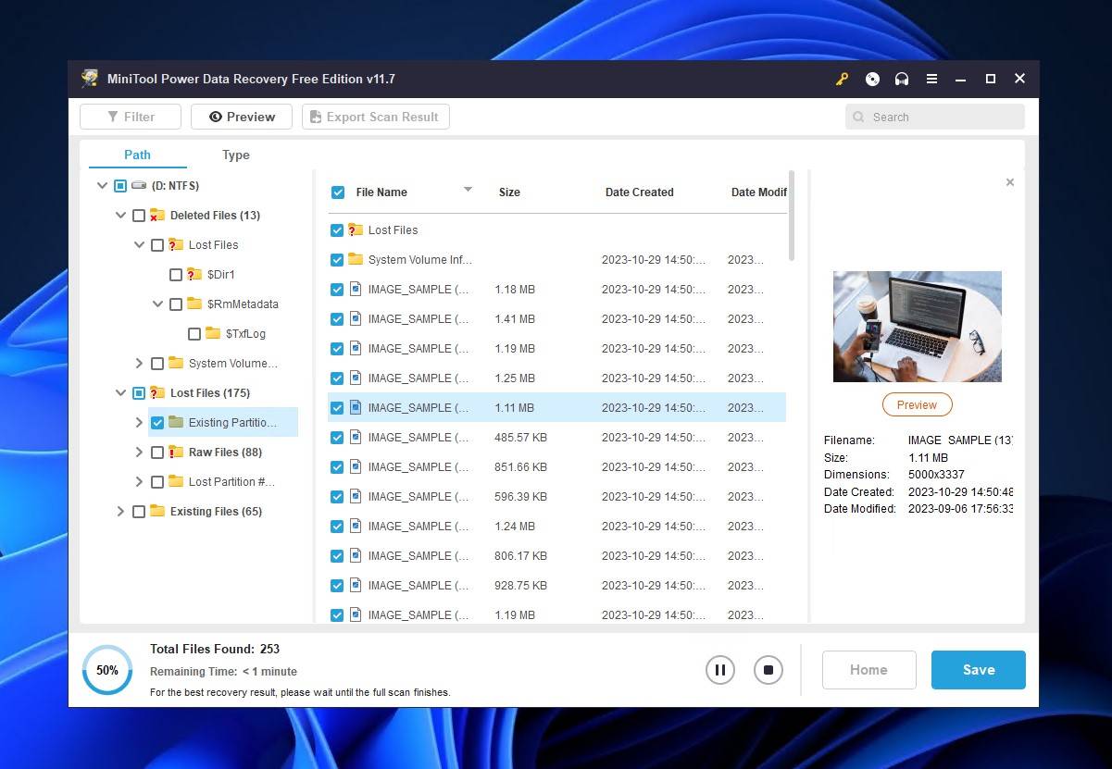This screenshot has width=1112, height=769.
Task: Collapse the Deleted Files (13) node
Action: 120,216
